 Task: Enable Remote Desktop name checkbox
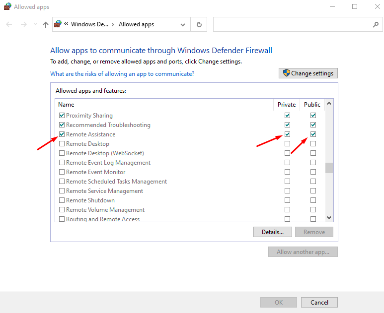(x=62, y=143)
